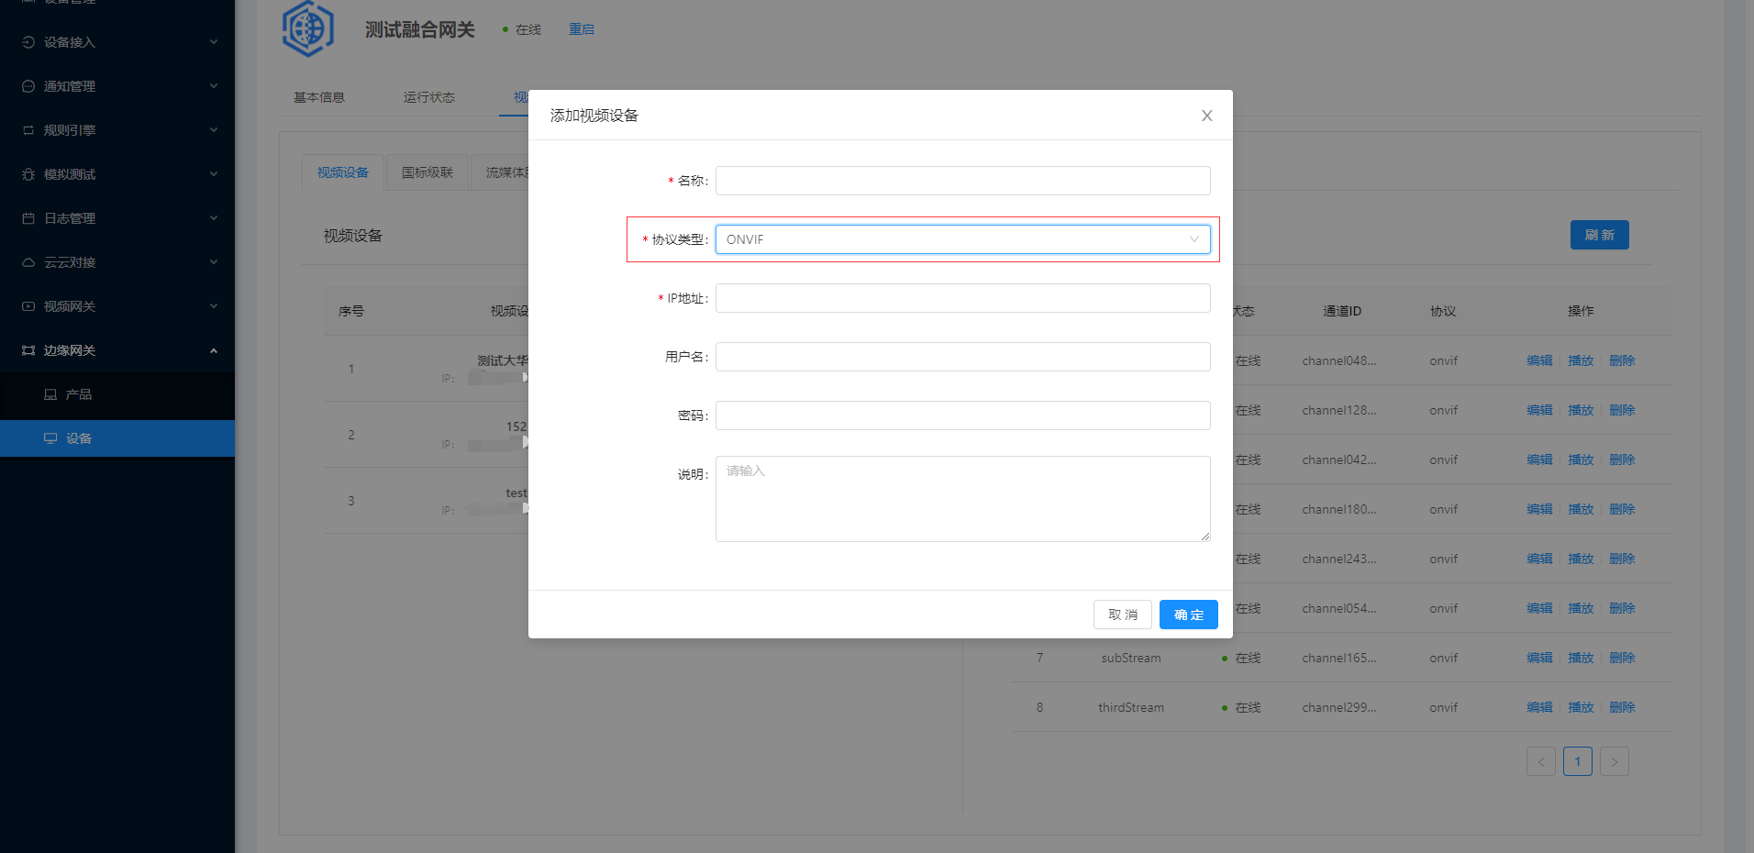Image resolution: width=1754 pixels, height=853 pixels.
Task: Click the 名称 input field
Action: 962,181
